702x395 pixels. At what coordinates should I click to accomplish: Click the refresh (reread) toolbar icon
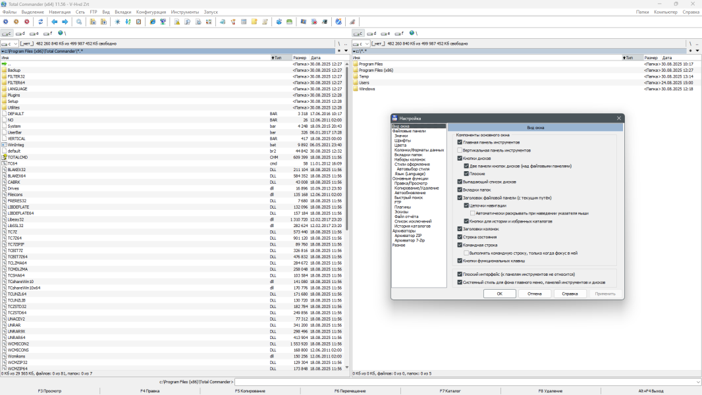coord(41,22)
